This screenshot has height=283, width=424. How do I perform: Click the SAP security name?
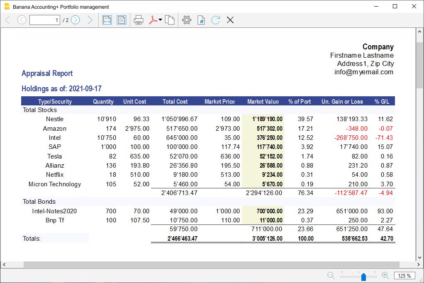coord(55,146)
